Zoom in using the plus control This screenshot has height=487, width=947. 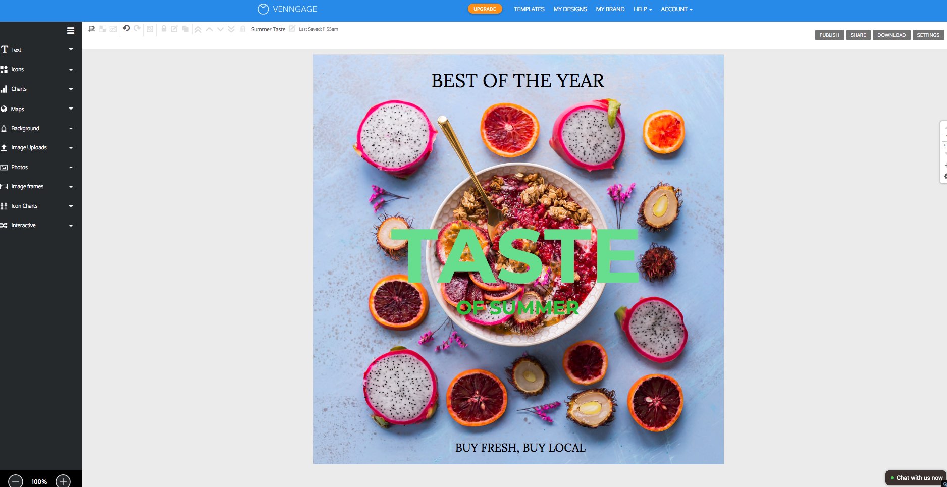[x=63, y=481]
